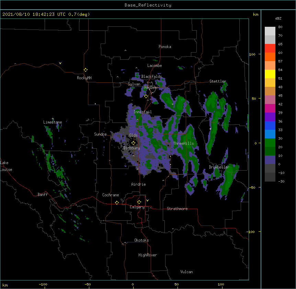Pick the yellow 54-51 dBZ legend swatch
Image resolution: width=296 pixels, height=289 pixels.
point(270,74)
